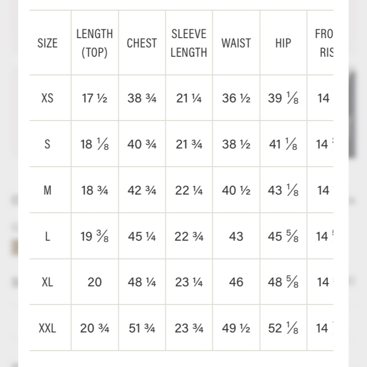Click the XXL sleeve length 23 ¾
Viewport: 367px width, 367px height.
(189, 328)
